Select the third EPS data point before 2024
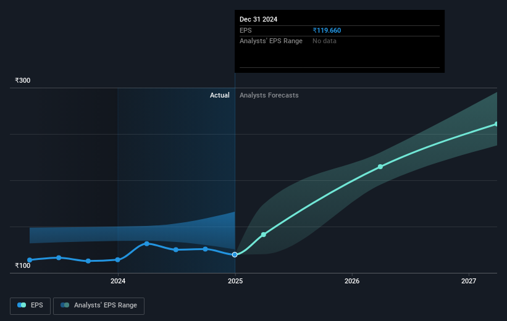Viewport: 507px width, 321px height. pyautogui.click(x=88, y=261)
